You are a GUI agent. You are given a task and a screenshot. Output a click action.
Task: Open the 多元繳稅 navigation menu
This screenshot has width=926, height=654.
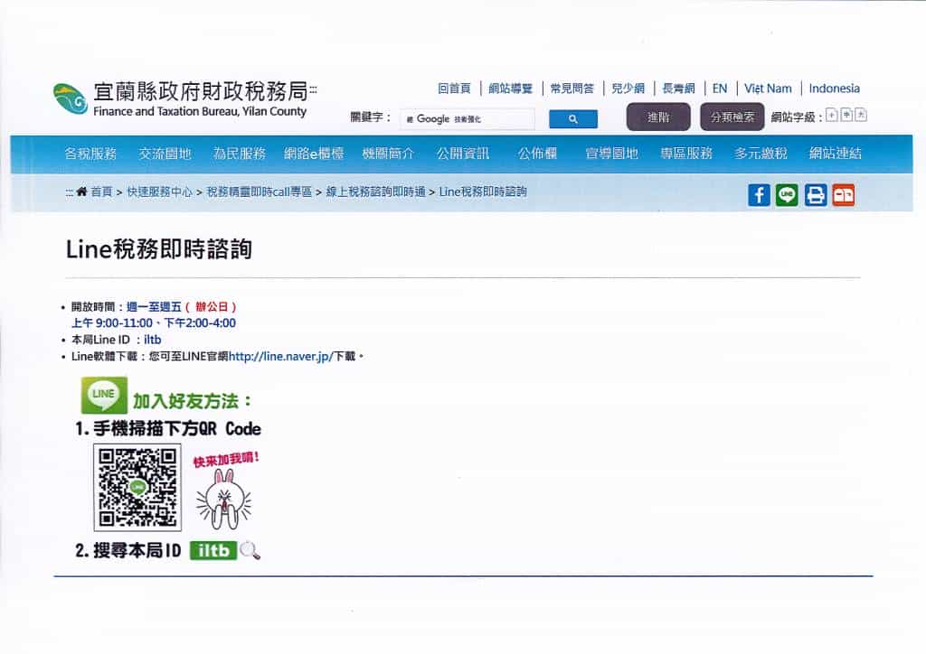tap(761, 154)
